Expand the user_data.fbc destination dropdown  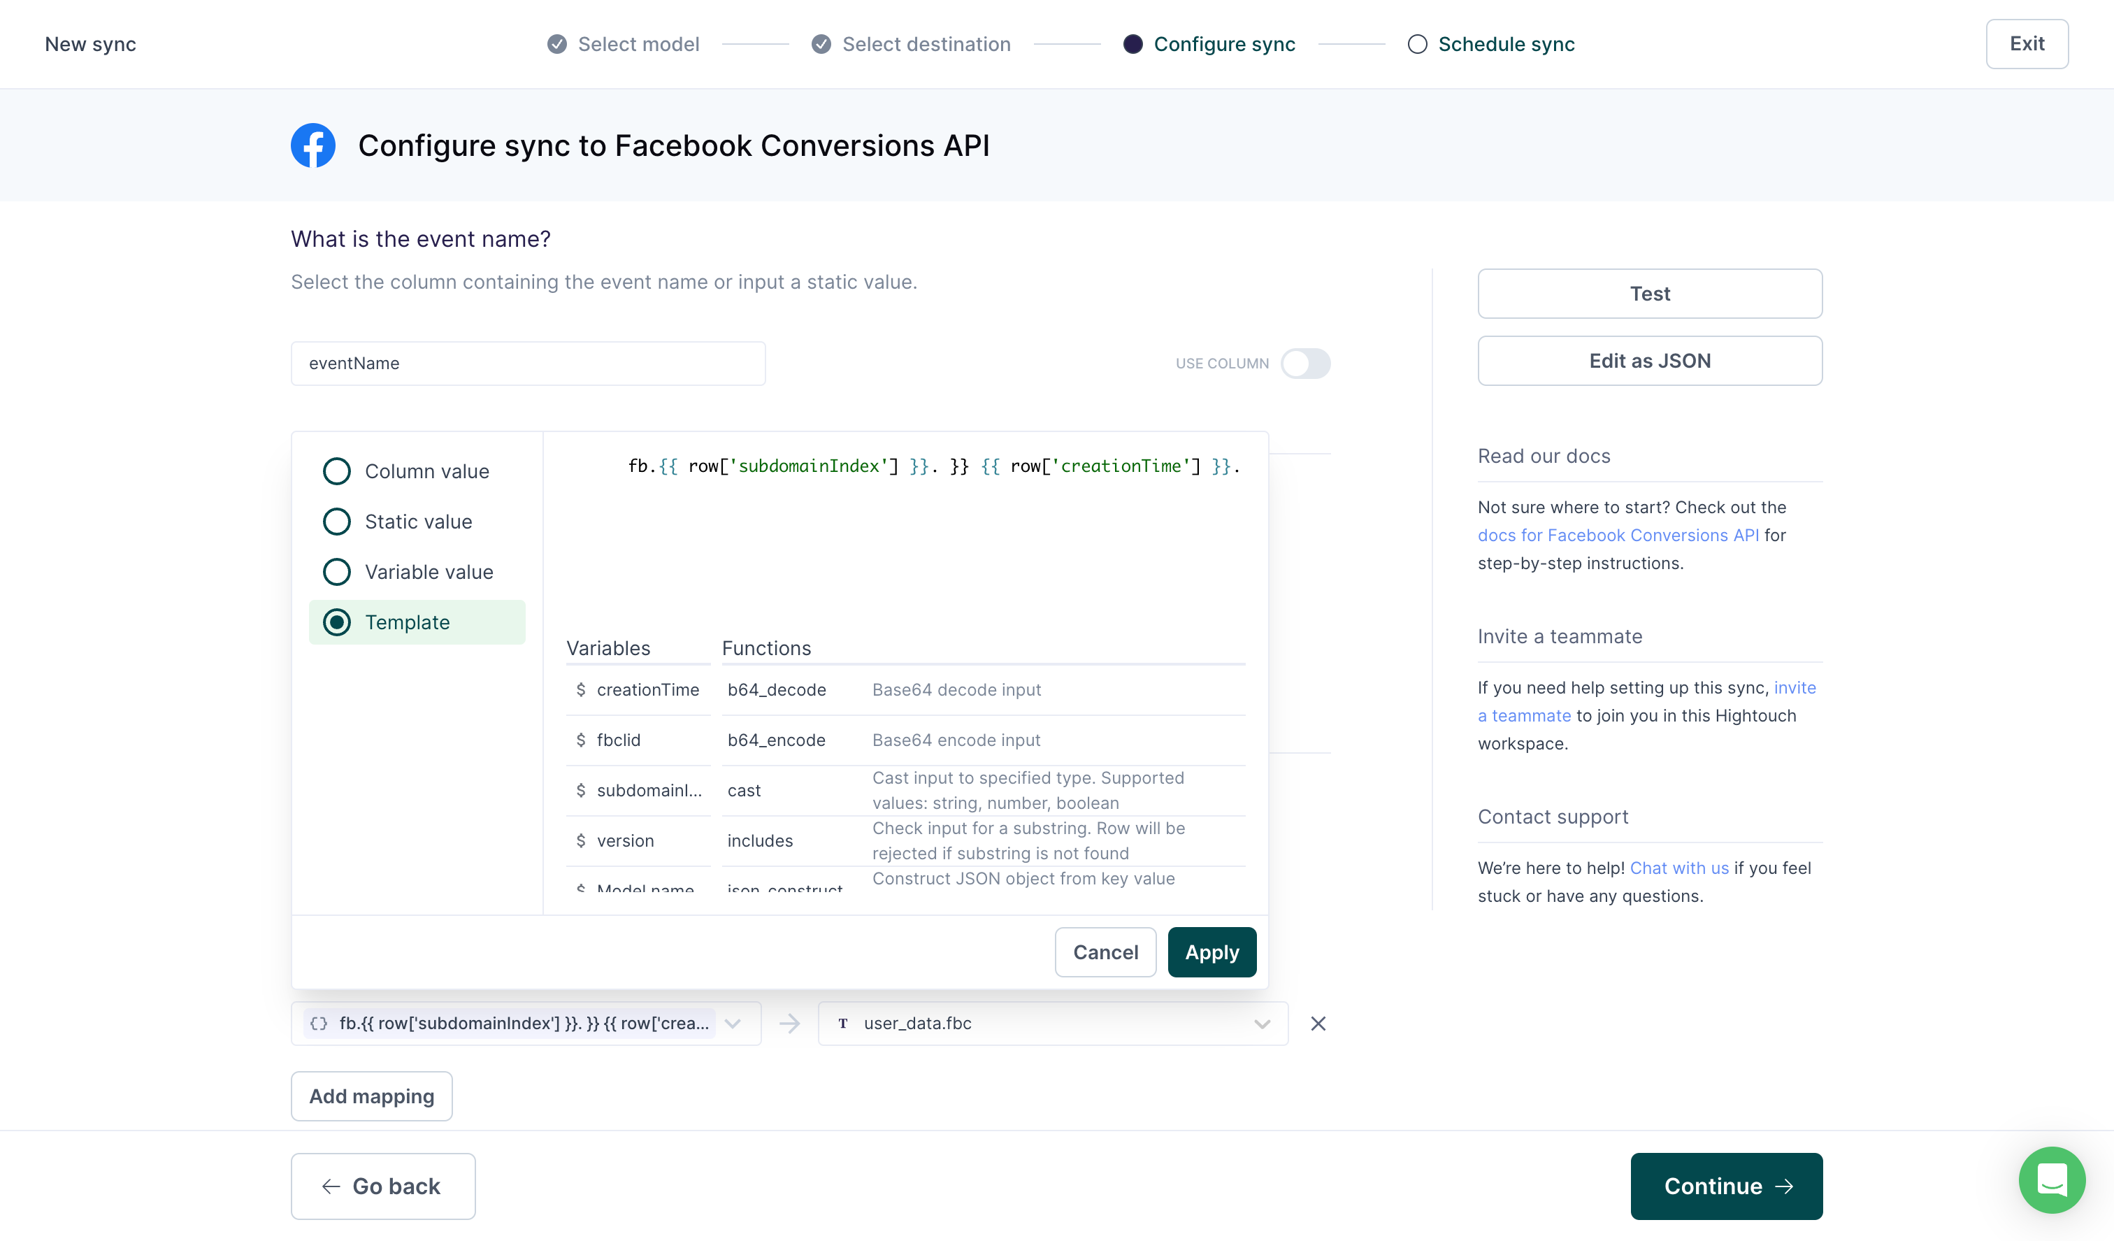pos(1262,1024)
